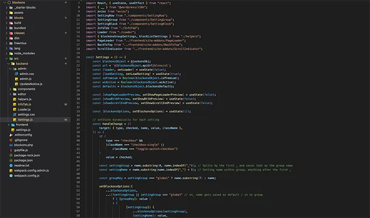Select the editor folder row
The width and height of the screenshot is (370, 218).
tap(35, 94)
